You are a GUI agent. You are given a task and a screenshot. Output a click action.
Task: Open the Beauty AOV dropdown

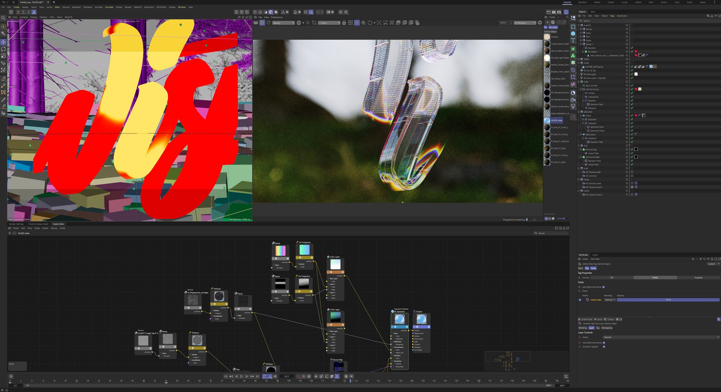coord(283,23)
